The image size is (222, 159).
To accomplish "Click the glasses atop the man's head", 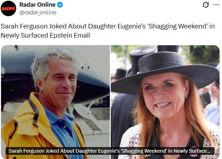I will 59,51.
